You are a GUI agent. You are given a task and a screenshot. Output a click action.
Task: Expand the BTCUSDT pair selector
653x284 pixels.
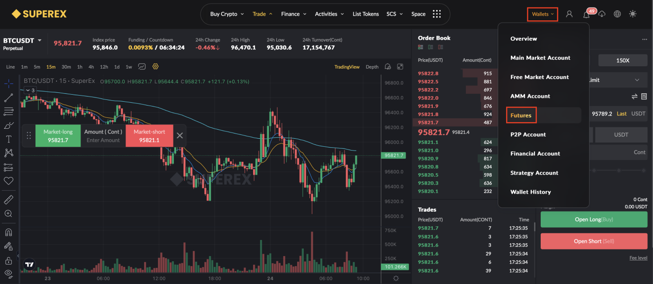tap(22, 41)
